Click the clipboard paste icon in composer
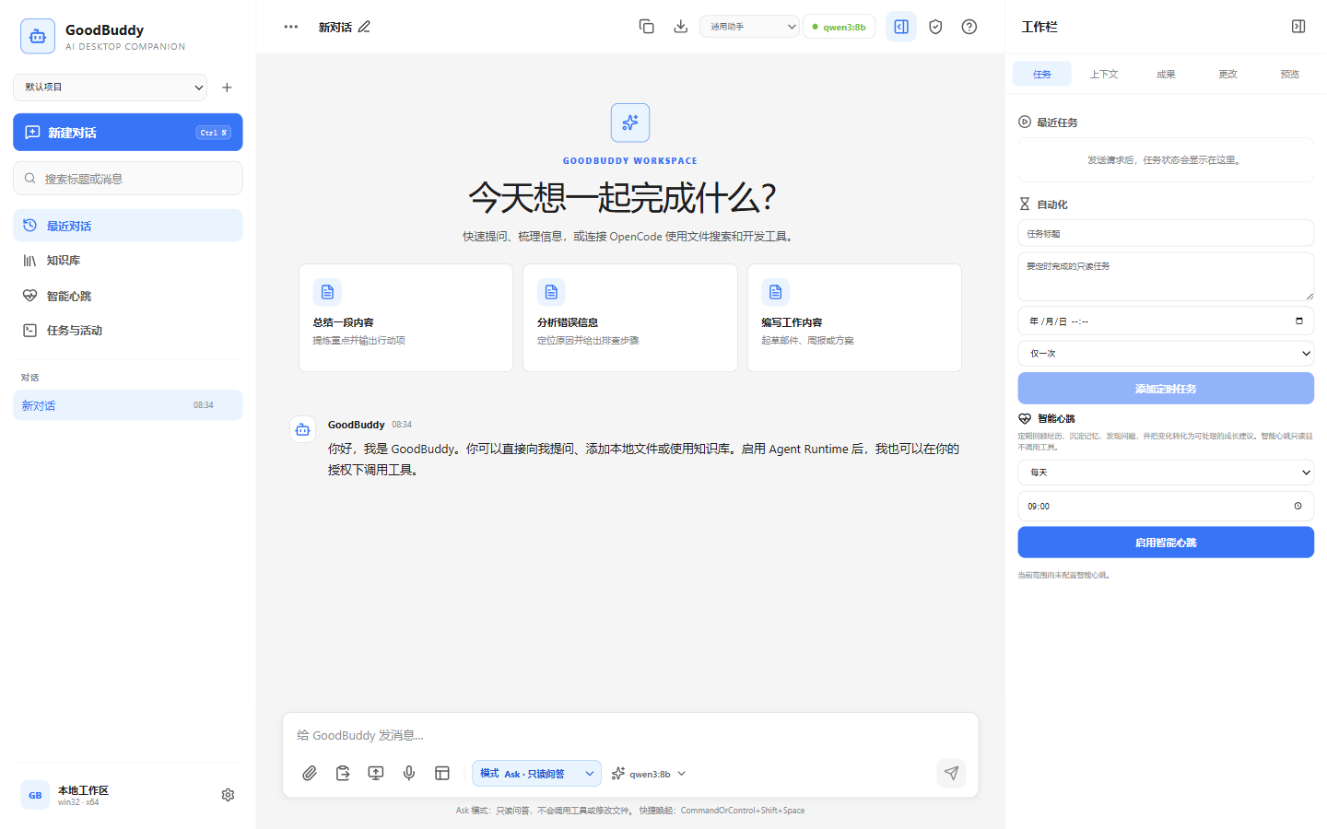1327x829 pixels. click(343, 773)
